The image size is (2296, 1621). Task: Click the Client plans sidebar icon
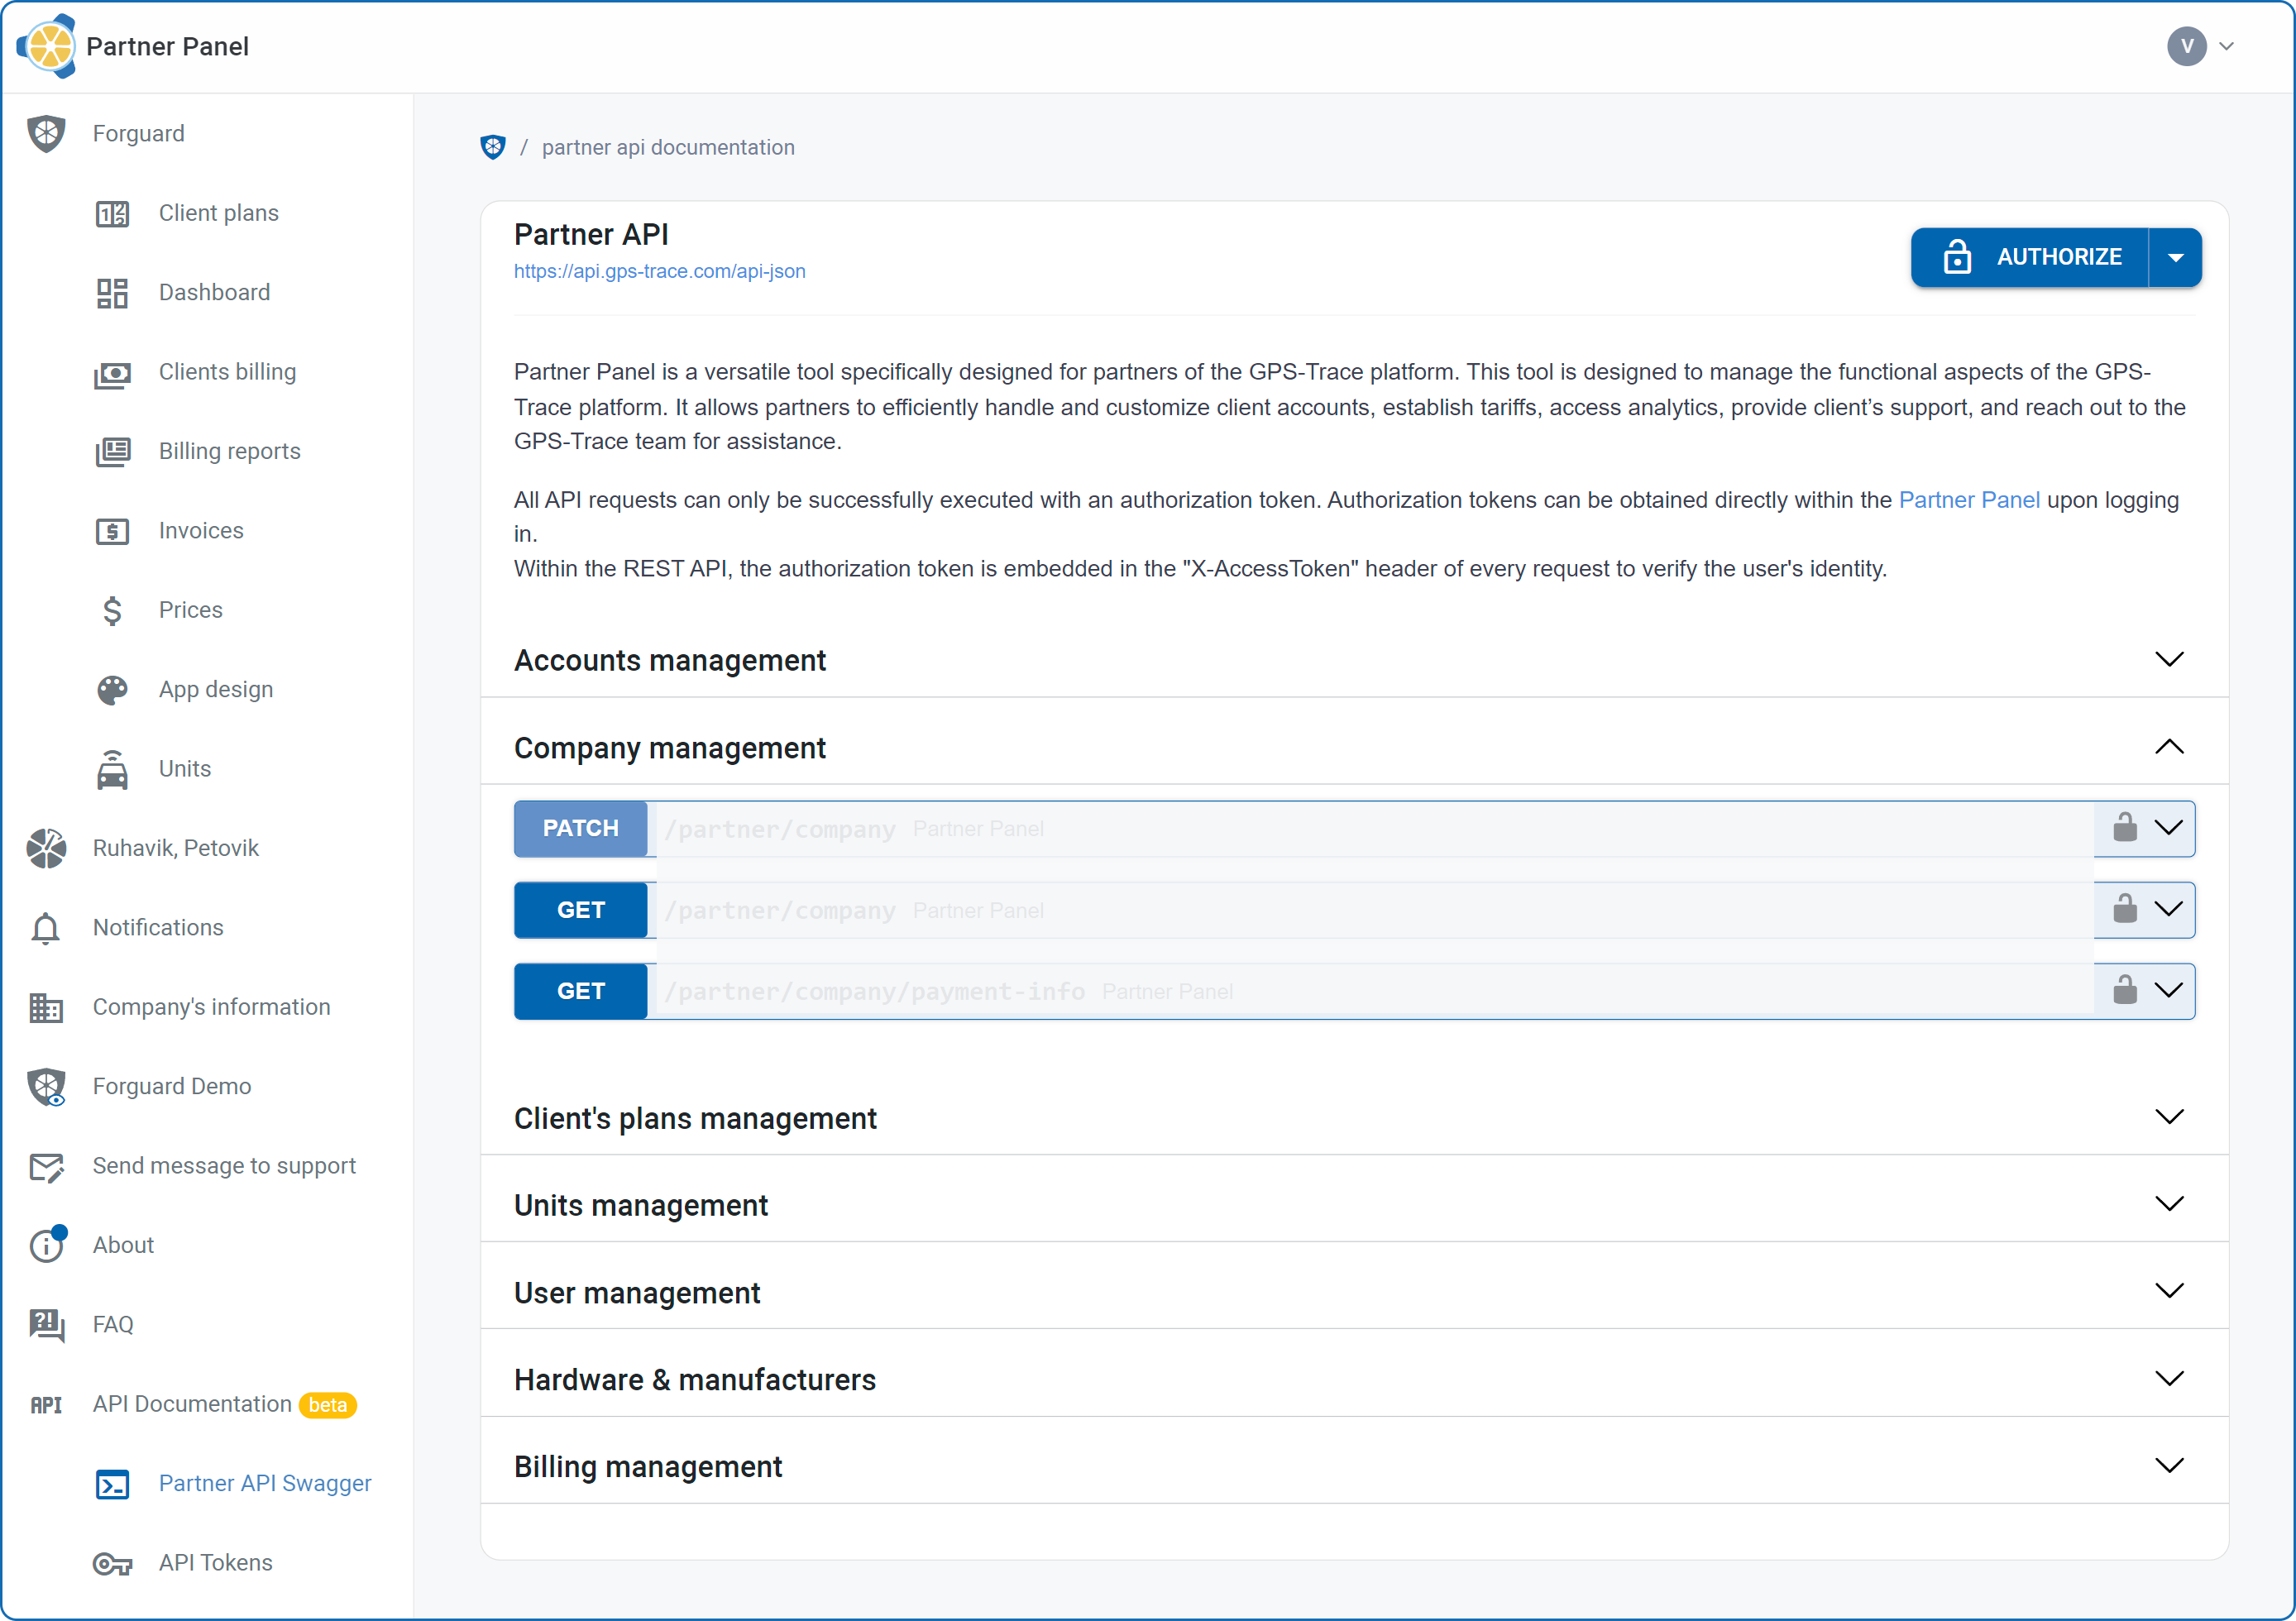[x=112, y=213]
